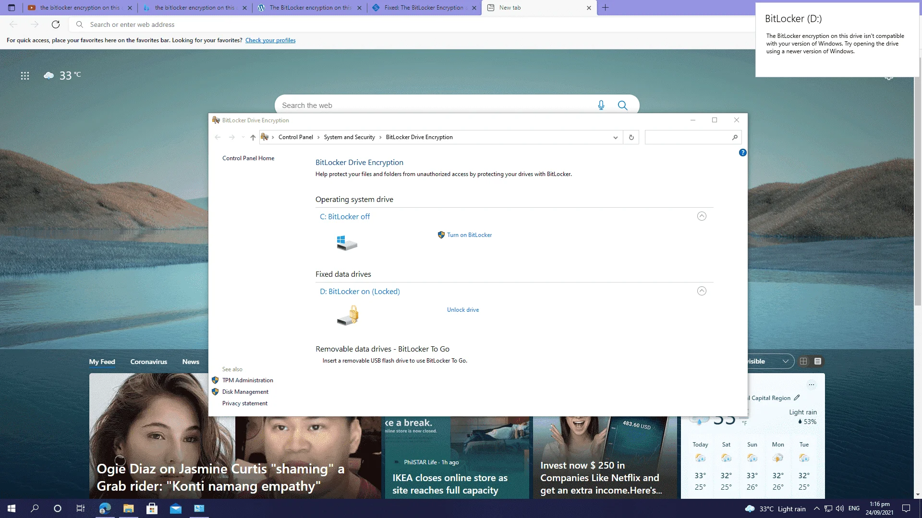Open the address bar history dropdown
This screenshot has width=922, height=518.
coord(615,138)
